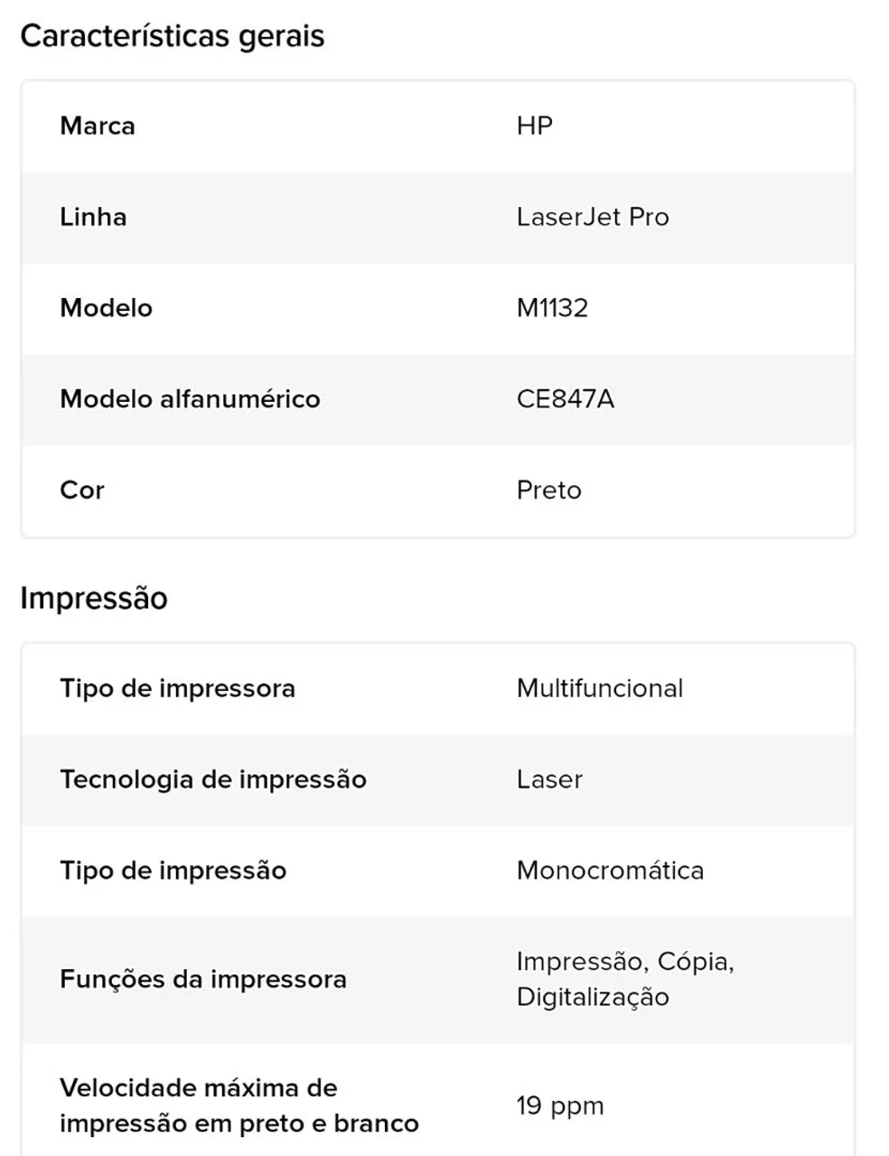The image size is (889, 1156).
Task: Select the Tipo de impressora label
Action: (x=177, y=689)
